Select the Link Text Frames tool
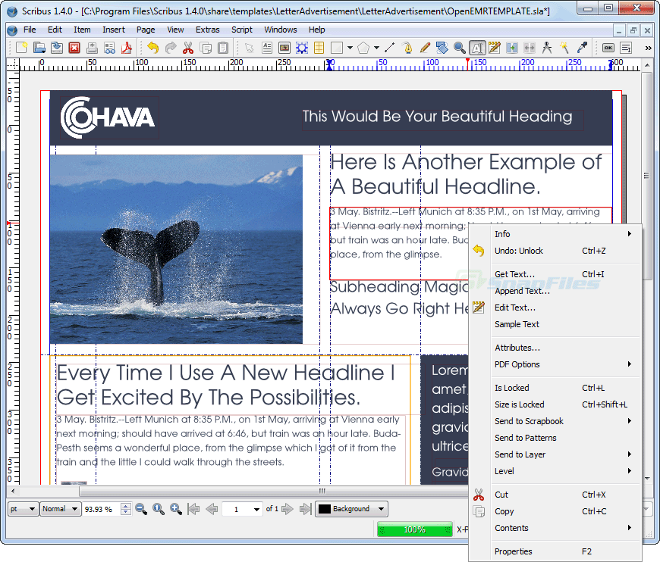Screen dimensions: 660x562 pos(511,47)
